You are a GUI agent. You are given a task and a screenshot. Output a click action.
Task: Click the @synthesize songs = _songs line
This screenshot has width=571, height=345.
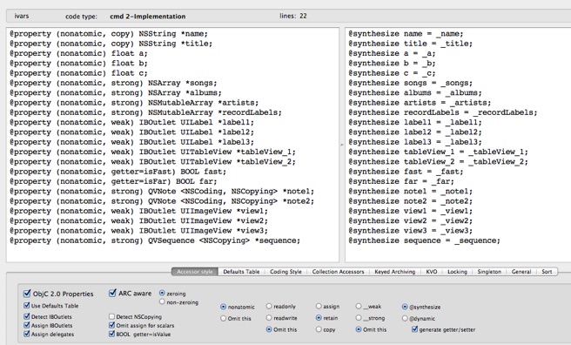tap(411, 83)
